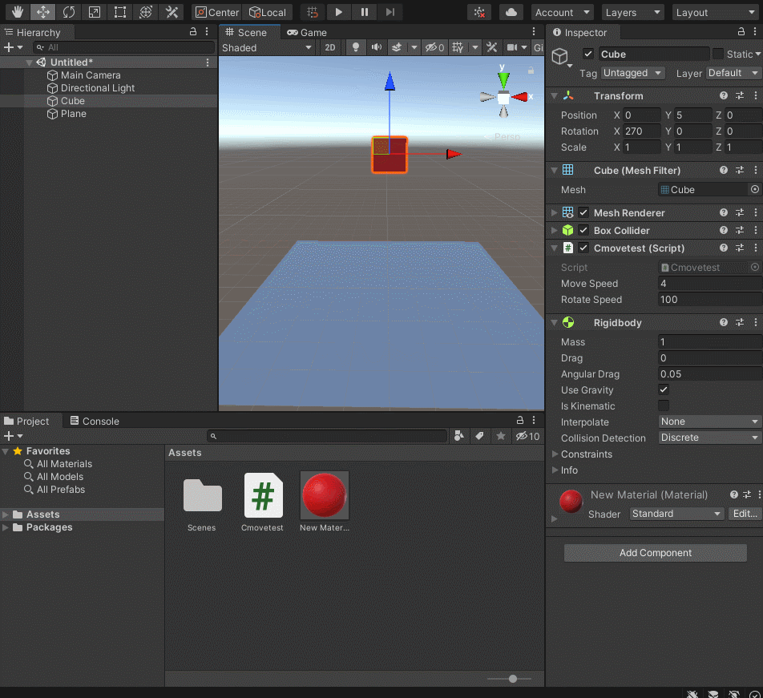Select the Rotate tool

69,12
